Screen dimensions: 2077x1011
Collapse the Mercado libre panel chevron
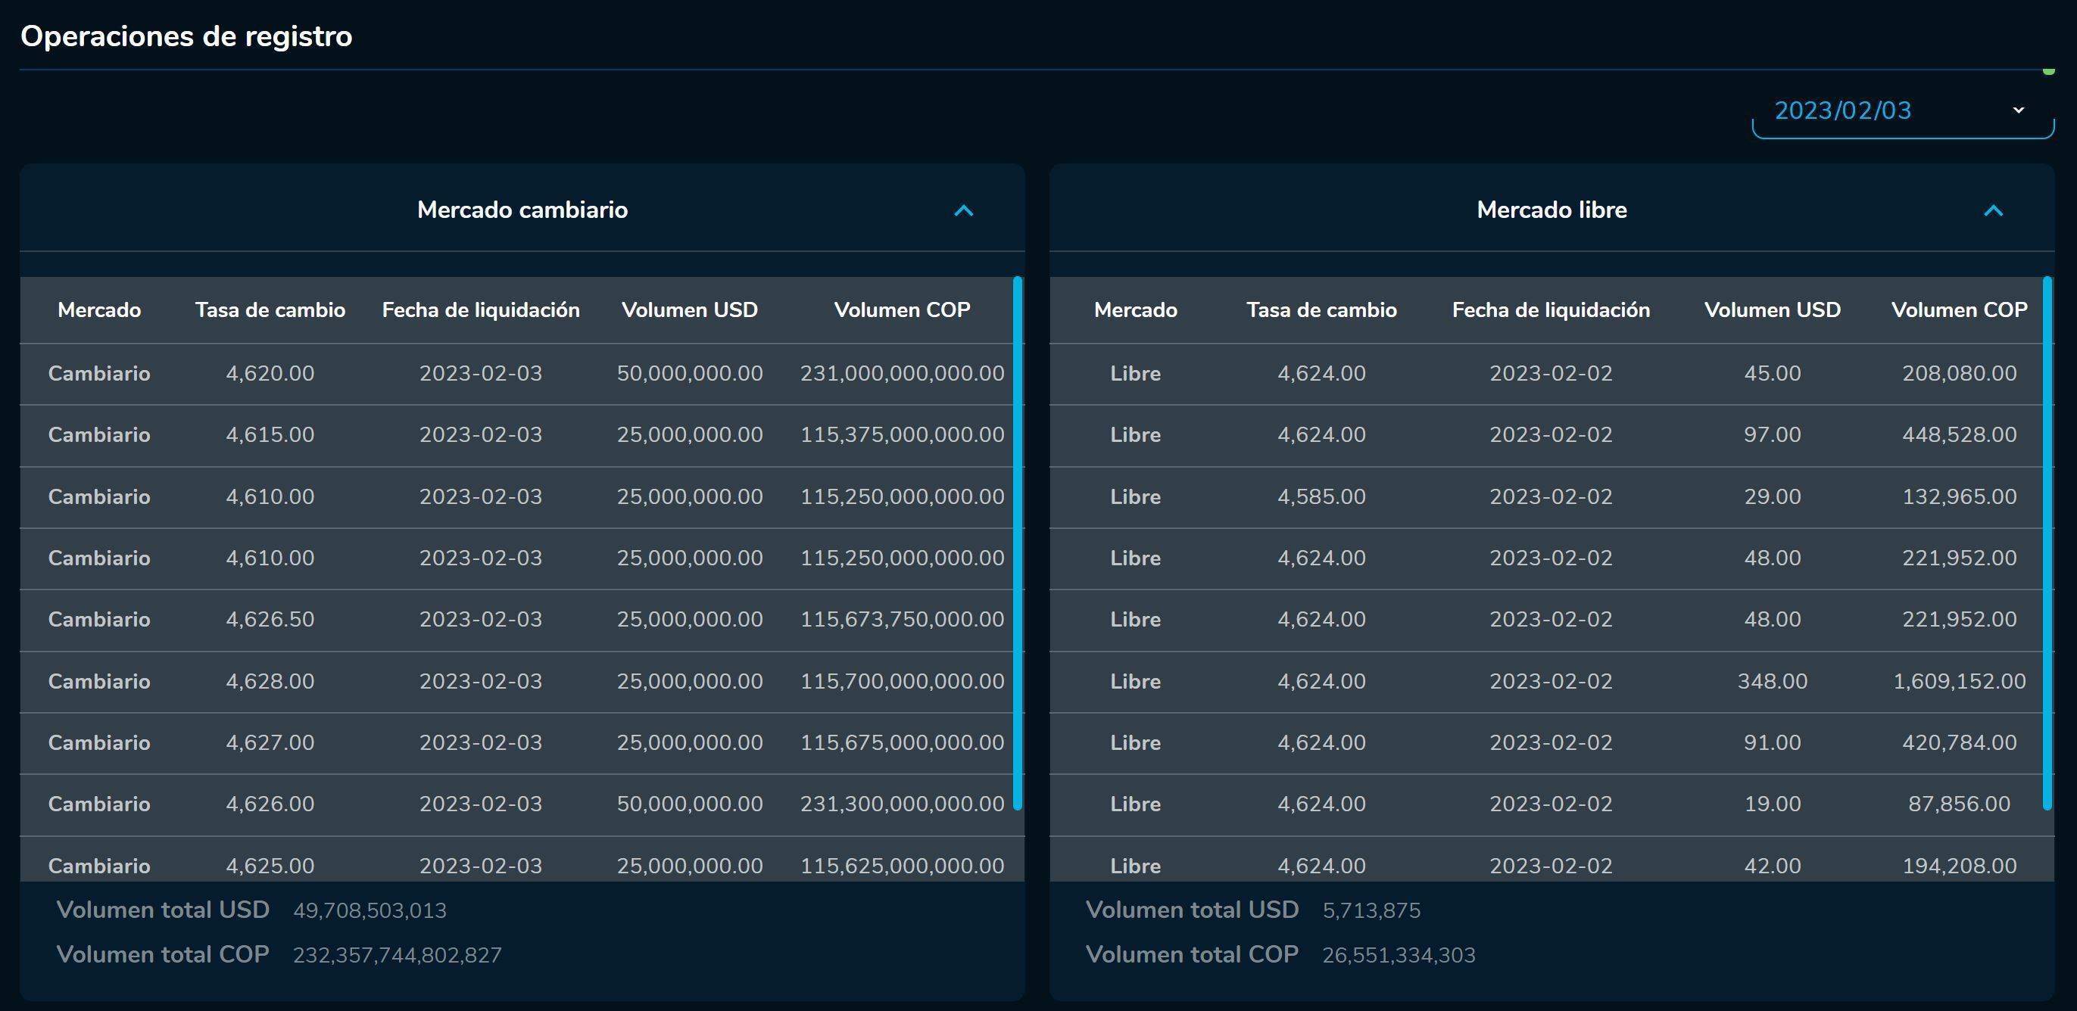(1992, 210)
